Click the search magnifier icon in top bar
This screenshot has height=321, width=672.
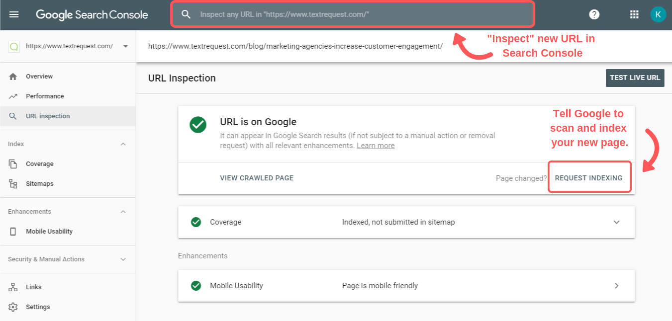(186, 14)
